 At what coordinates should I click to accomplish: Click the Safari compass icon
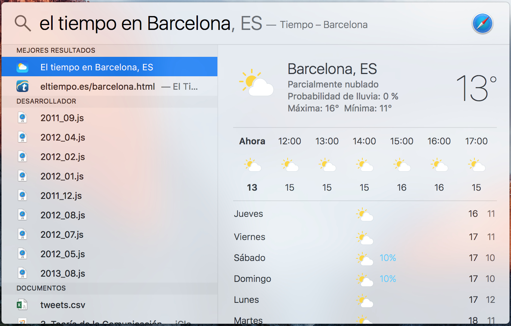coord(482,24)
